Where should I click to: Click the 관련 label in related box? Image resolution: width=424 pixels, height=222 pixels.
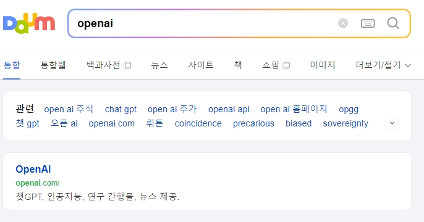point(25,109)
